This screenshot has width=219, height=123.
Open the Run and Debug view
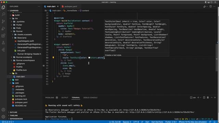click(x=3, y=28)
